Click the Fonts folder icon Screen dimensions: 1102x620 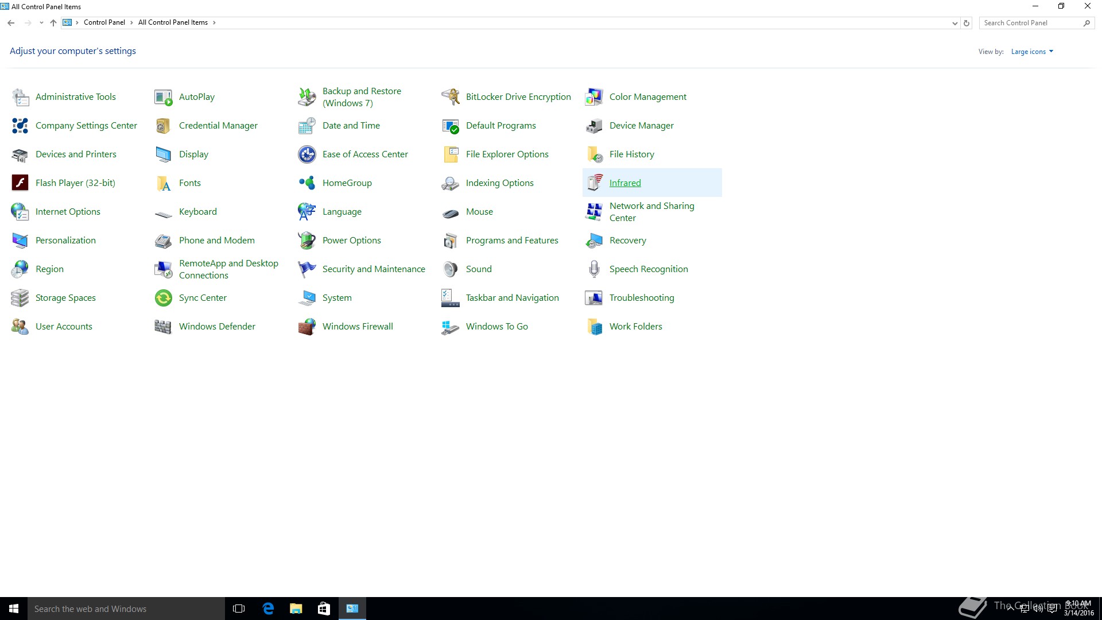[x=164, y=183]
